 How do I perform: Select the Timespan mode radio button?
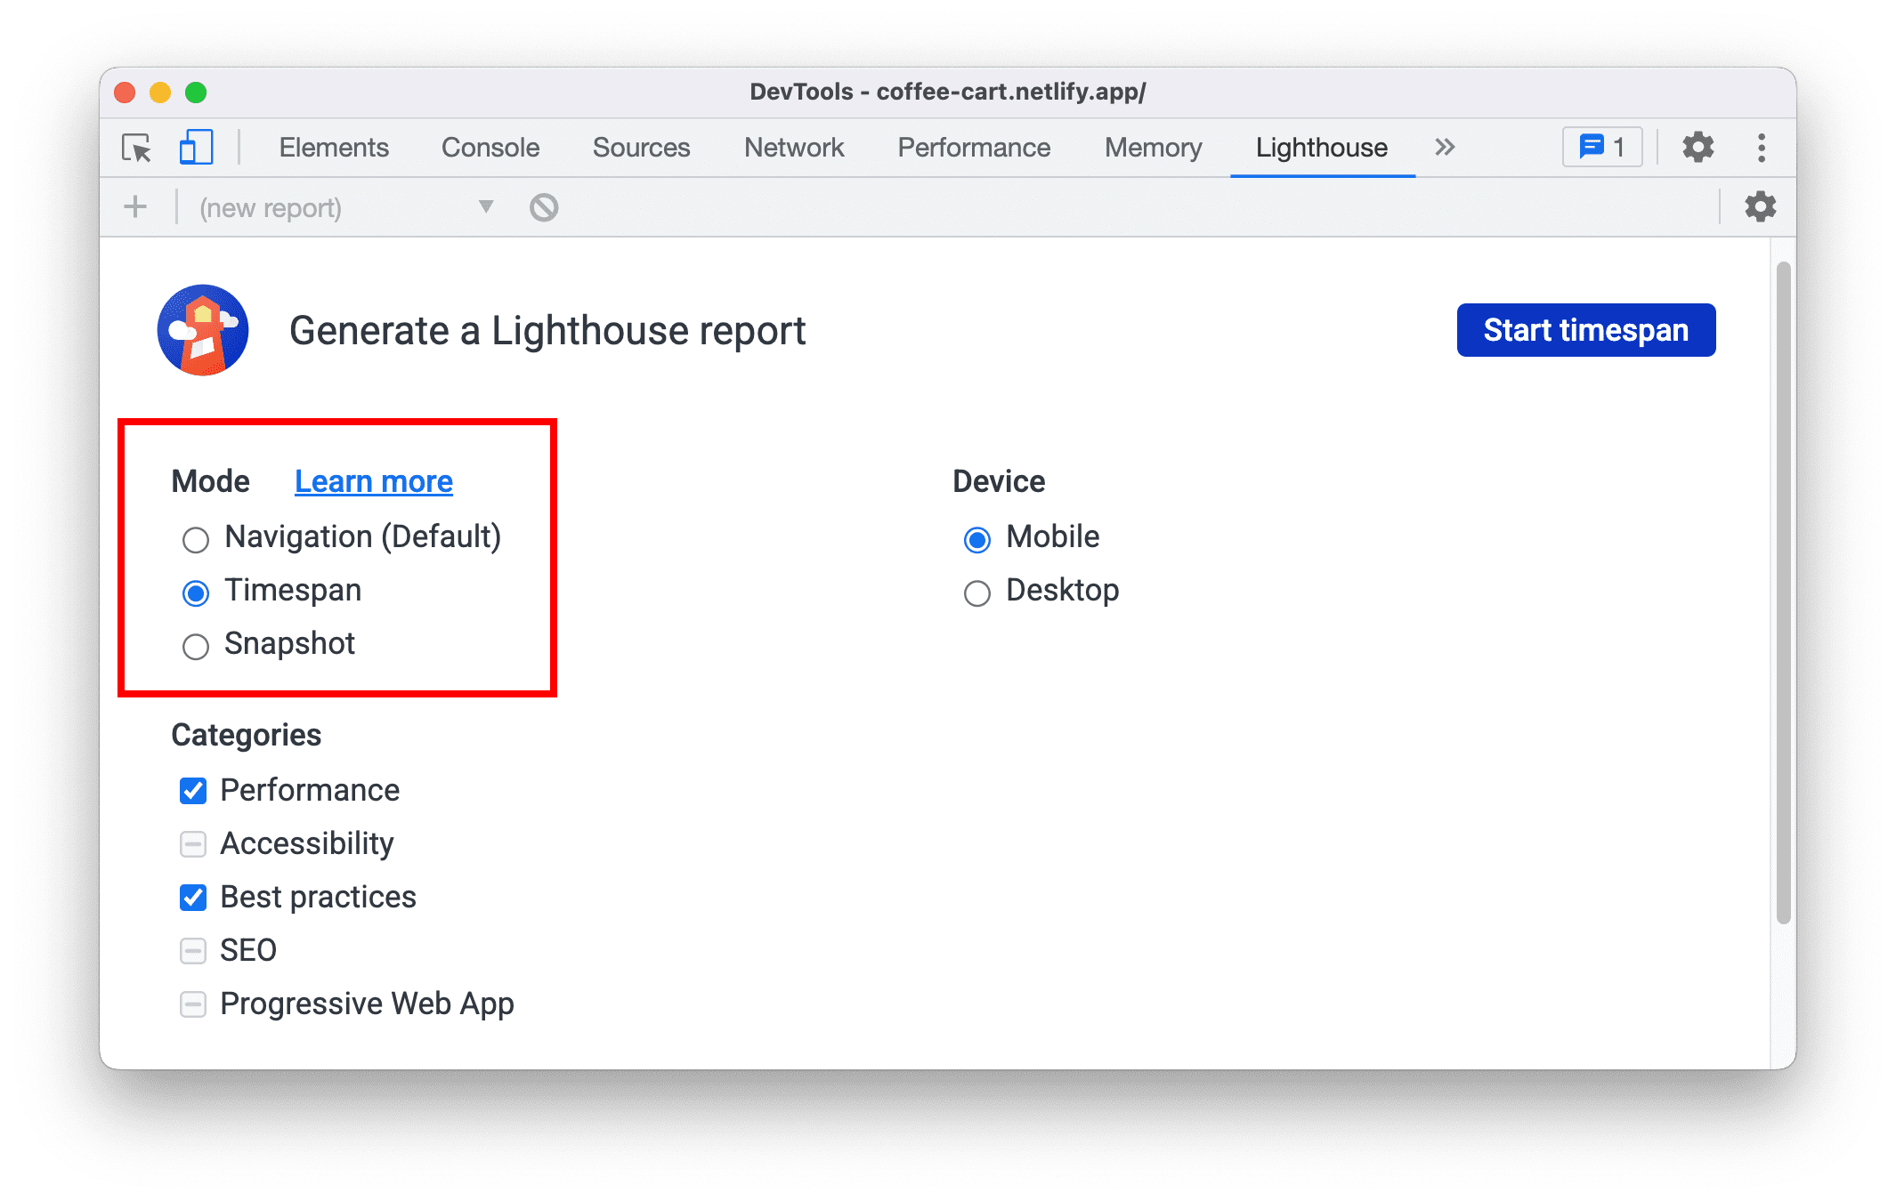tap(195, 591)
